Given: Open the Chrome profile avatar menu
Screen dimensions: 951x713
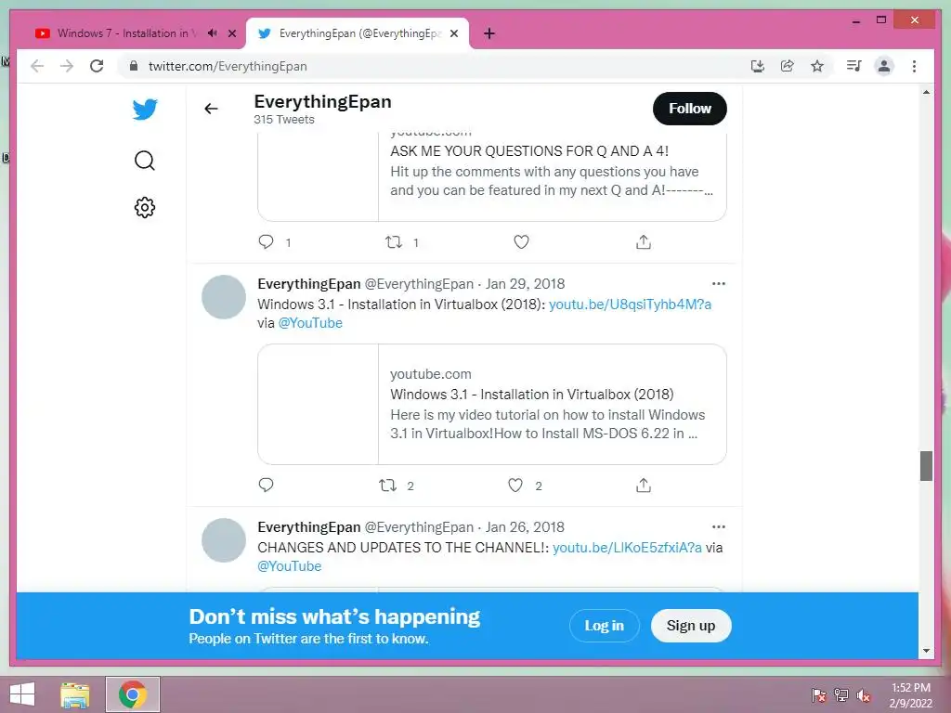Looking at the screenshot, I should click(884, 66).
